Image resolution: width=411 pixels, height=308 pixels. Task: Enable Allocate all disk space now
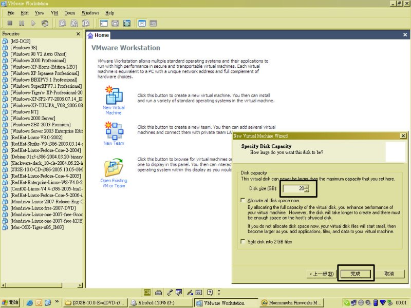click(x=243, y=200)
